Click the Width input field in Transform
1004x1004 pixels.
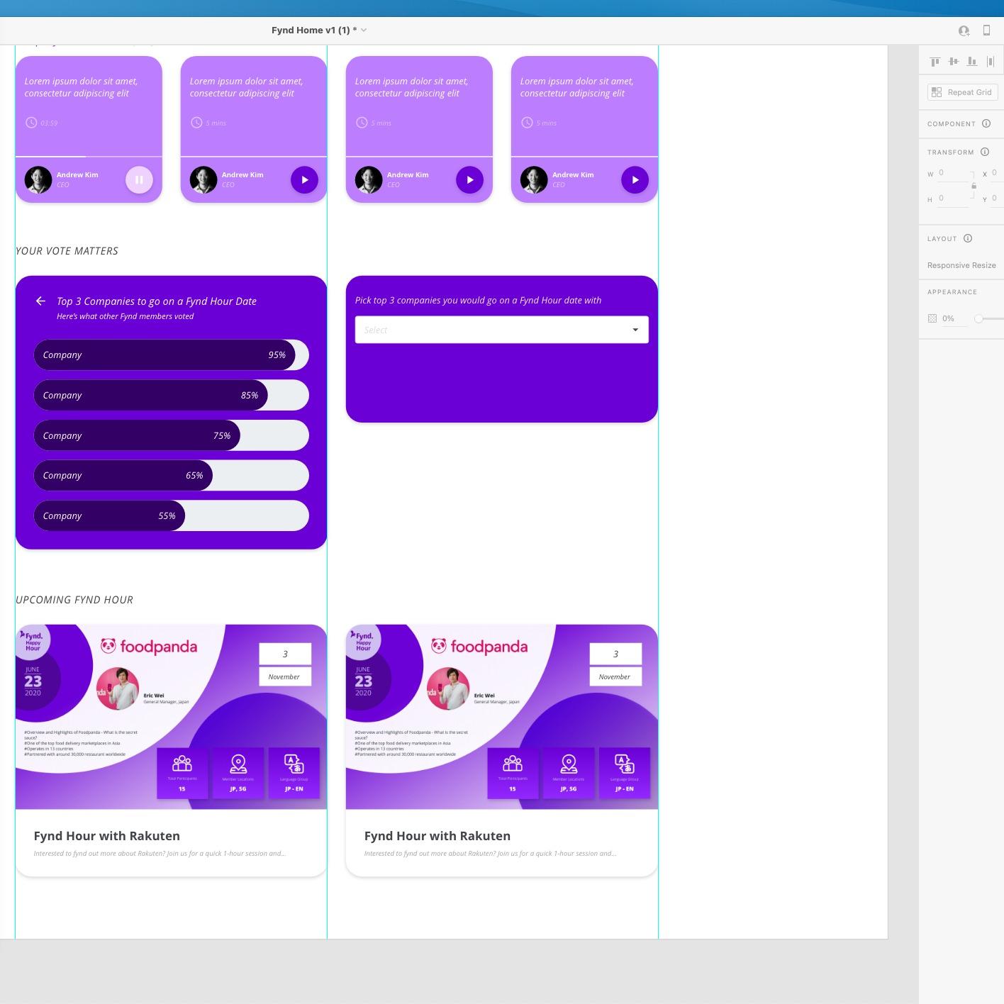point(952,173)
